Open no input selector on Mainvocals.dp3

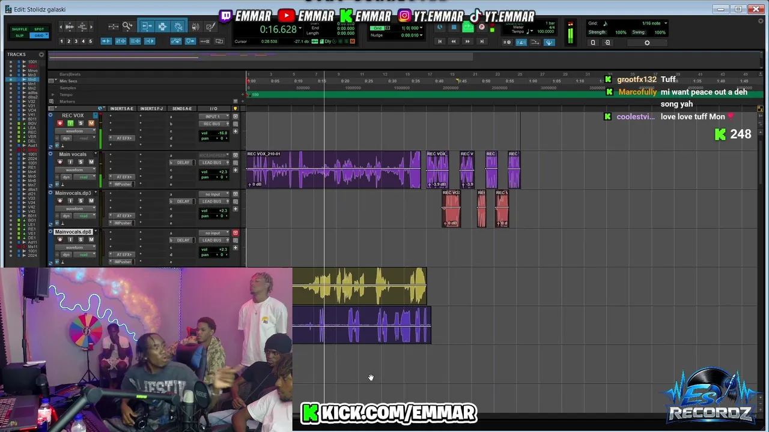pos(213,194)
